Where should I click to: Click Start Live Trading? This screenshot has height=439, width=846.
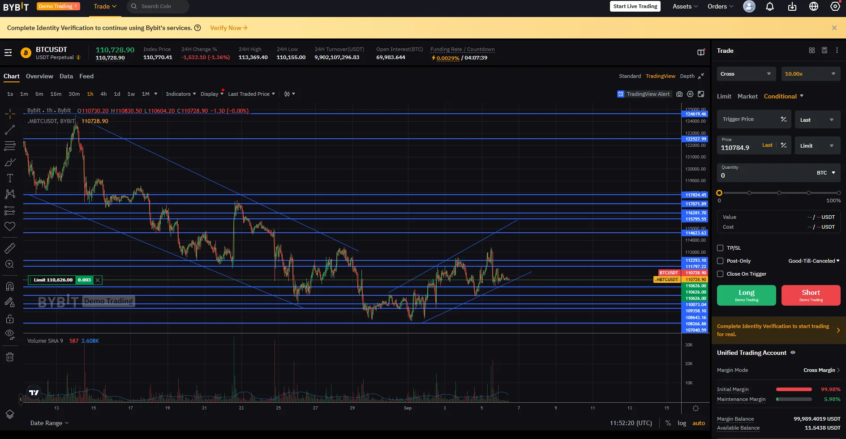635,6
